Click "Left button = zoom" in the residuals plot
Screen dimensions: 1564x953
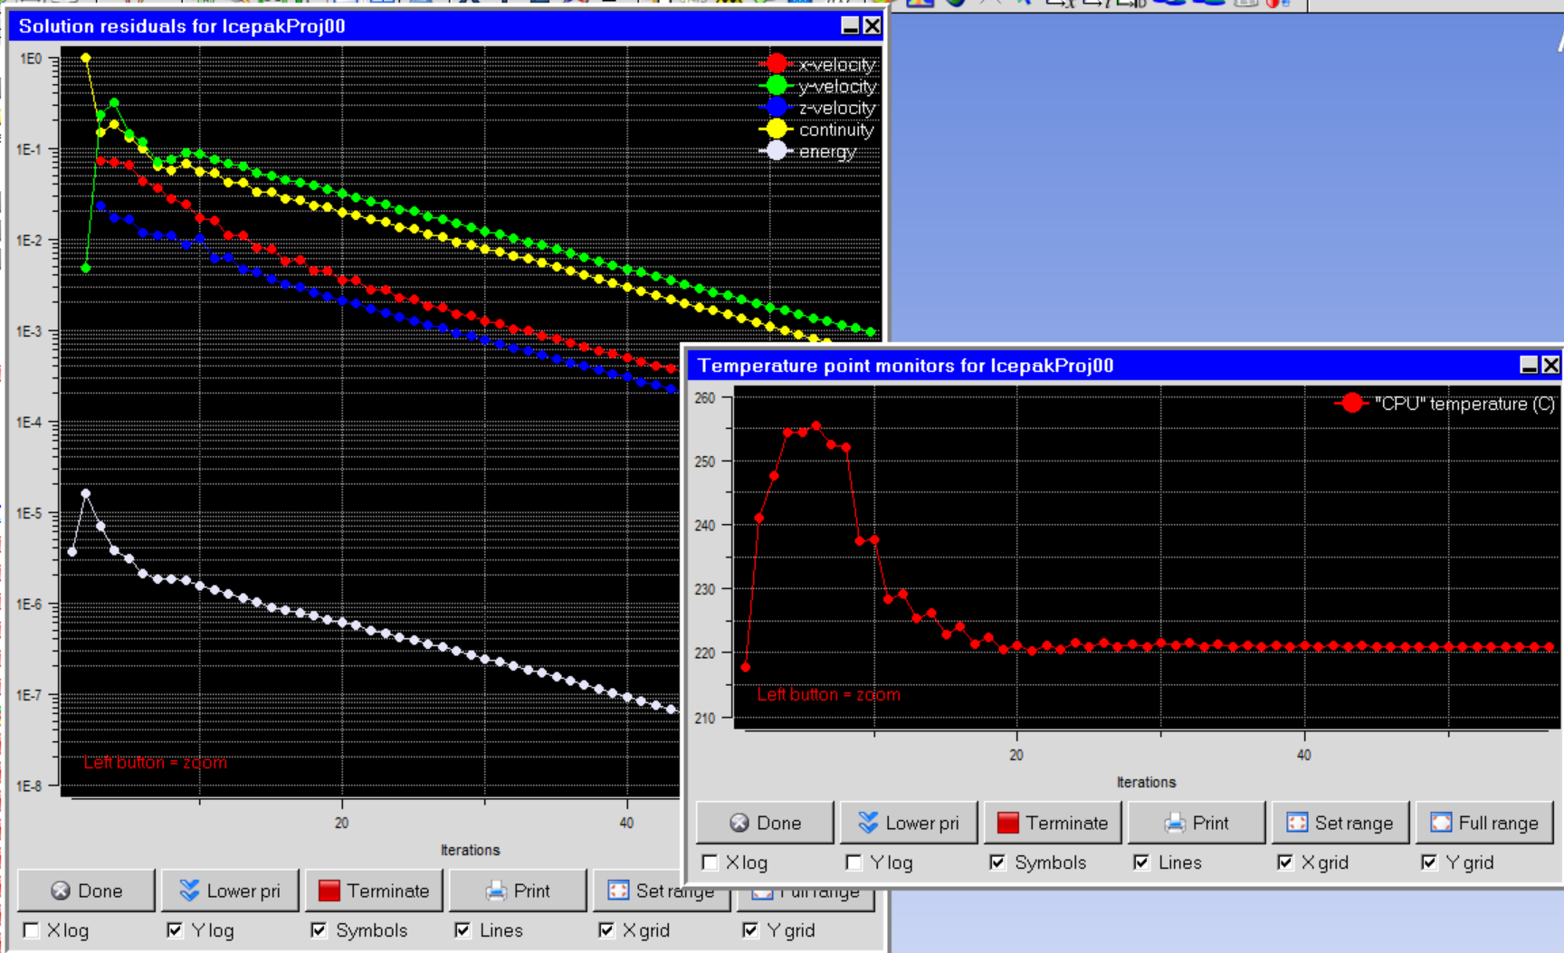tap(155, 762)
